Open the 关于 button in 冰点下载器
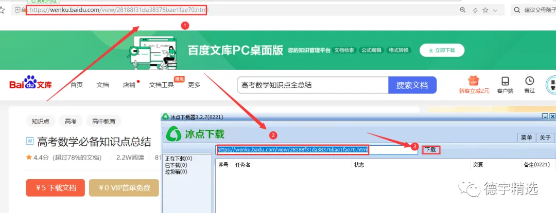The image size is (556, 213). pos(545,138)
